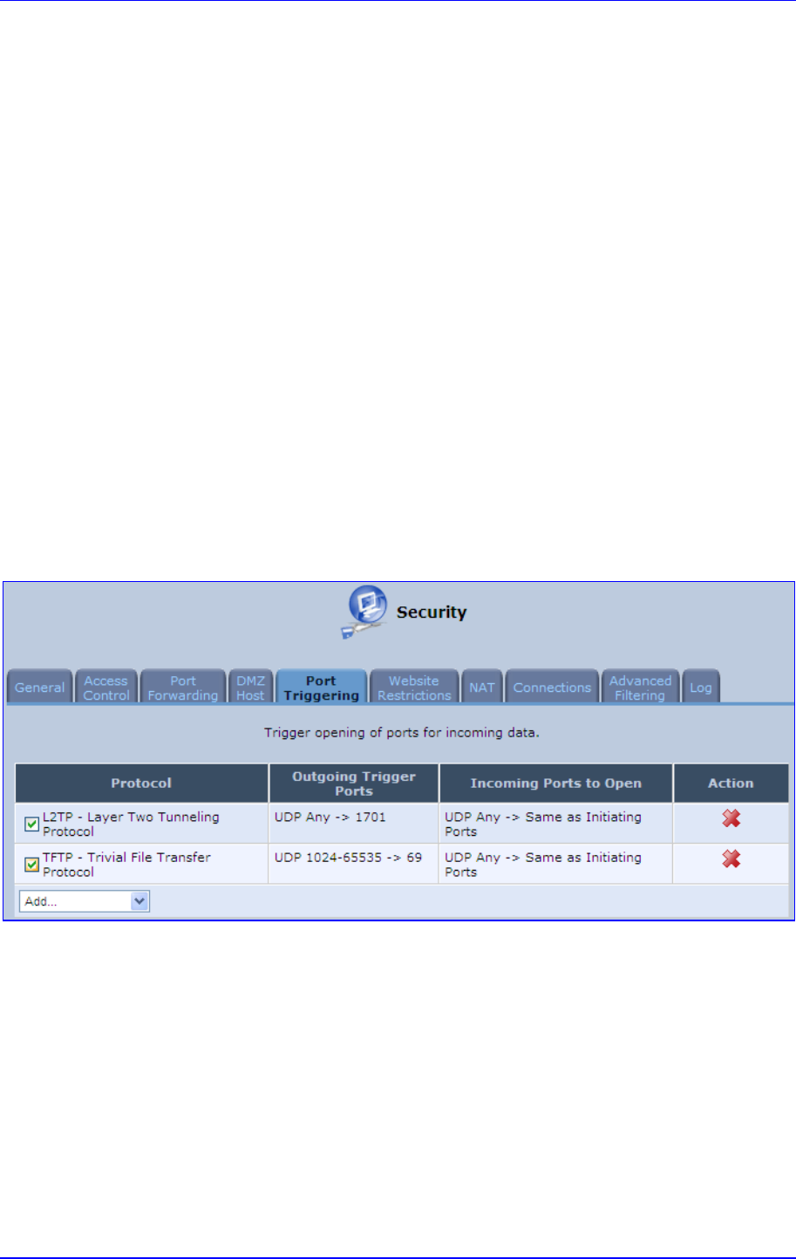Click L2TP row's incoming ports cell
Image resolution: width=796 pixels, height=1259 pixels.
pyautogui.click(x=556, y=824)
